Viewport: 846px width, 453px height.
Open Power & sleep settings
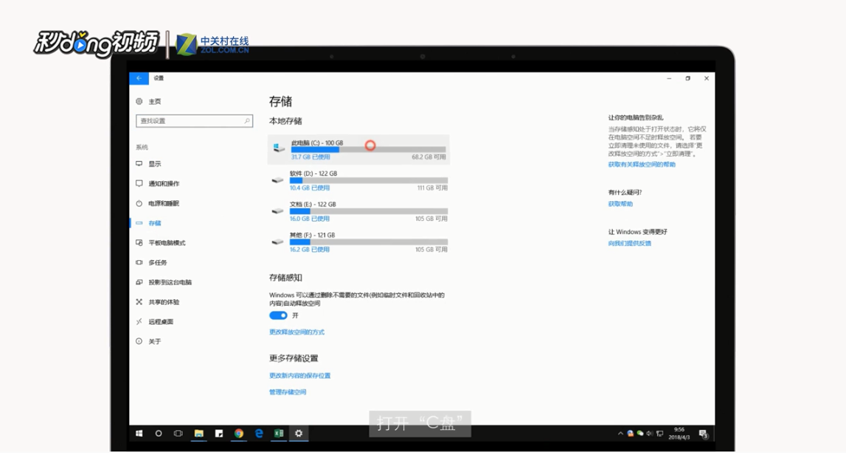pyautogui.click(x=164, y=203)
